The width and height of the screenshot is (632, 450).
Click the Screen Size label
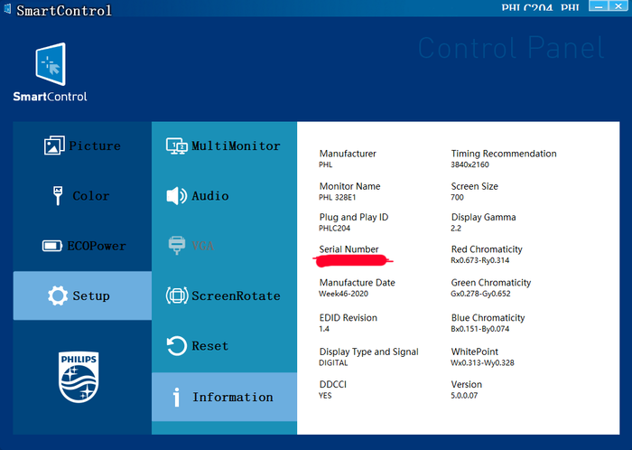(474, 186)
